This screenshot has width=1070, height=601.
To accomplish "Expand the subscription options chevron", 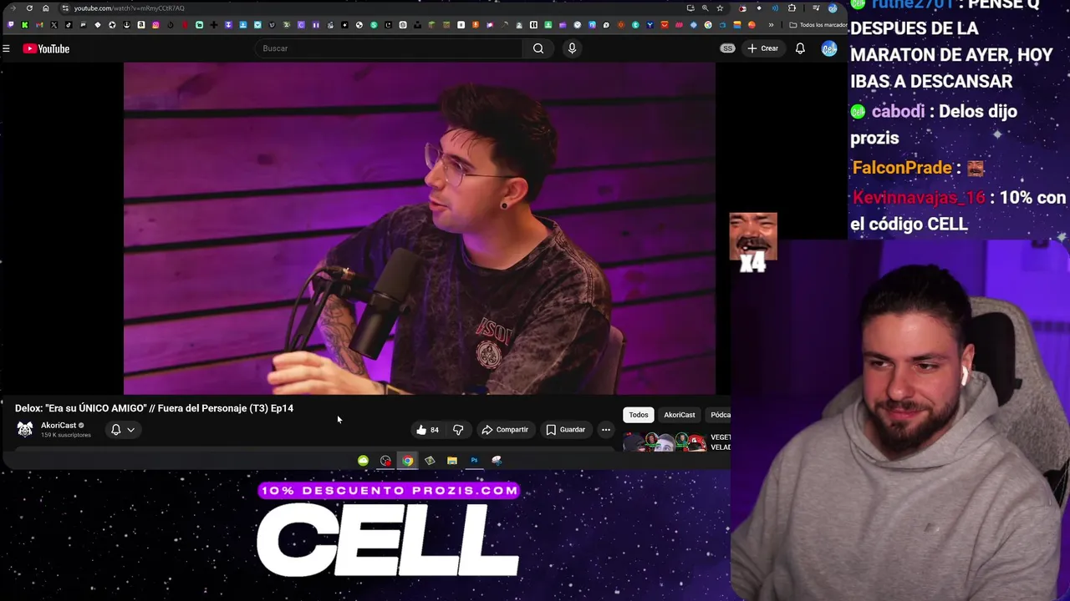I will click(130, 430).
